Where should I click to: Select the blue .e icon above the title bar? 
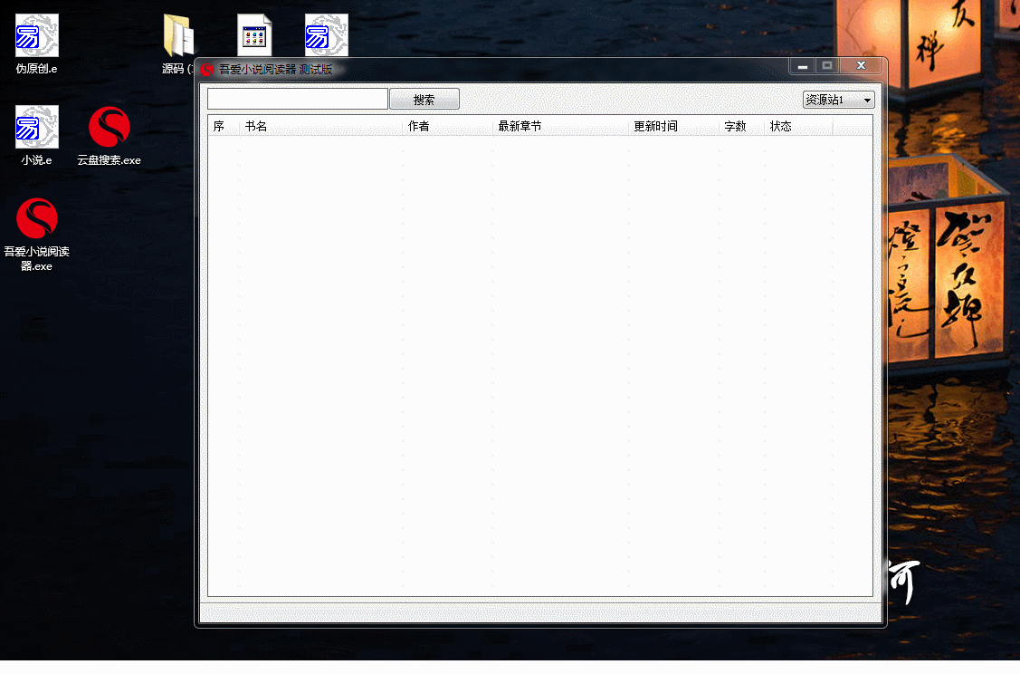click(x=326, y=35)
